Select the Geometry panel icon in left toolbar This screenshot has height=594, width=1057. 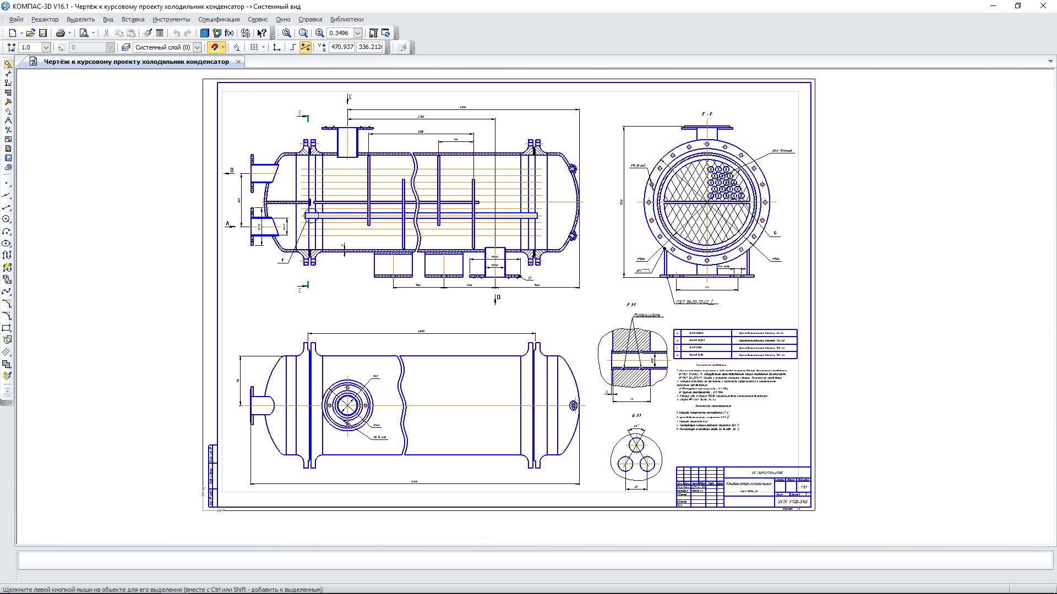(x=8, y=64)
